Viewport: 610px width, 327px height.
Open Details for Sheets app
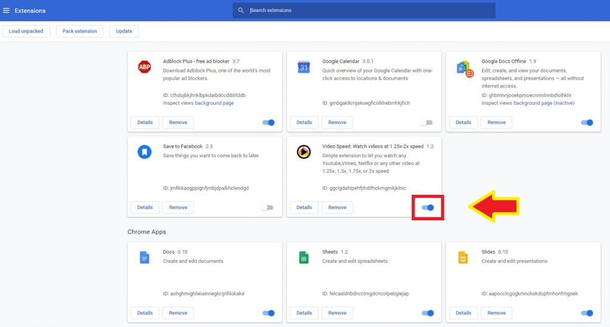coord(304,313)
